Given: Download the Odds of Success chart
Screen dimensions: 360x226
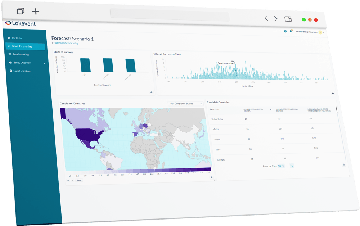Looking at the screenshot, I should click(x=151, y=92).
